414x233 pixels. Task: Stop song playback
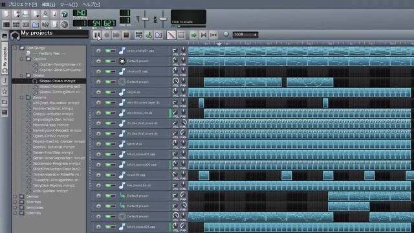pyautogui.click(x=126, y=35)
